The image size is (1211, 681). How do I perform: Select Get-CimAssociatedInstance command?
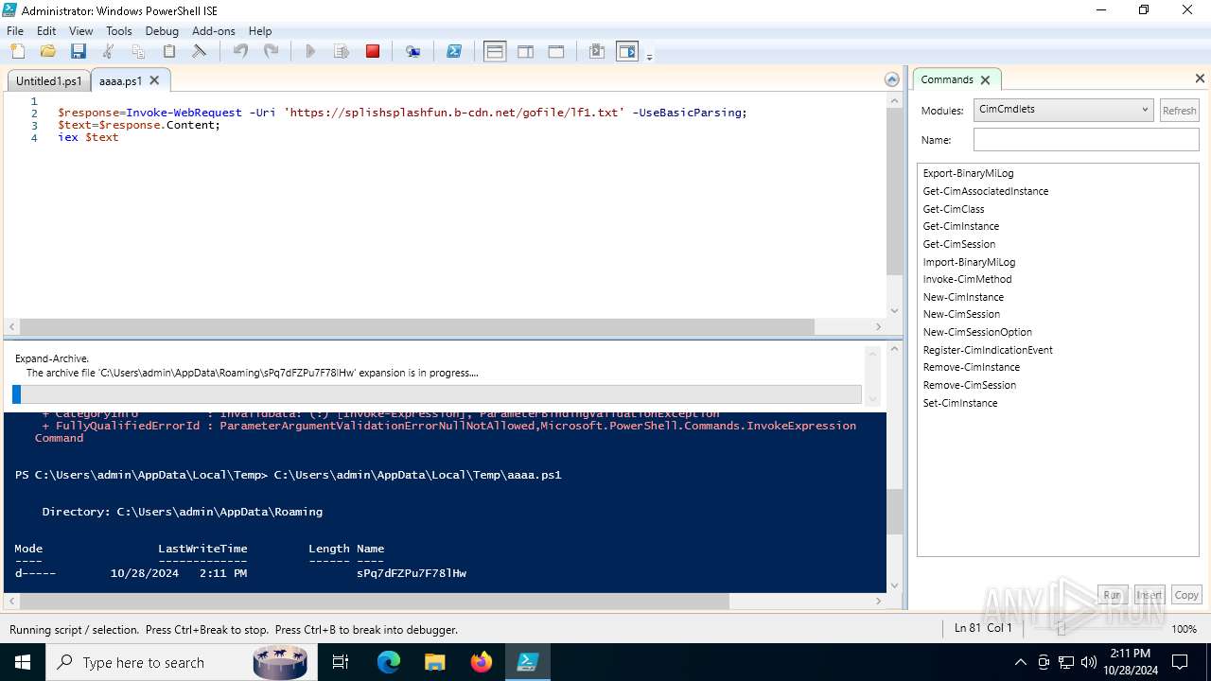click(986, 191)
